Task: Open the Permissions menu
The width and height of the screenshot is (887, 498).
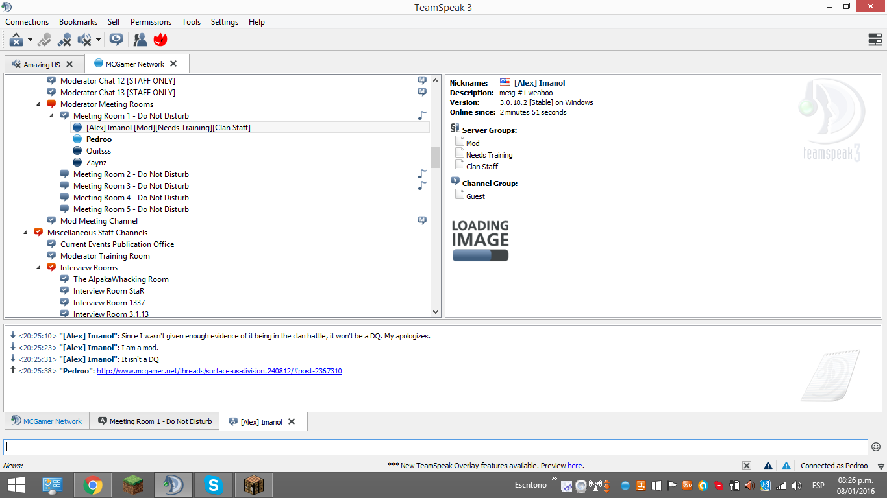Action: point(151,22)
